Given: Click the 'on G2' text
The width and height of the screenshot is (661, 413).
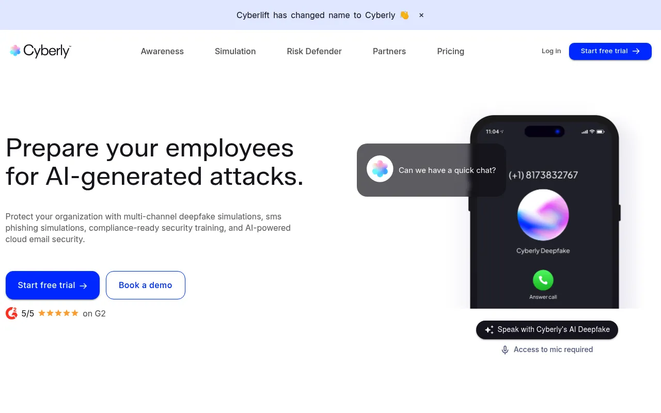Looking at the screenshot, I should (94, 313).
